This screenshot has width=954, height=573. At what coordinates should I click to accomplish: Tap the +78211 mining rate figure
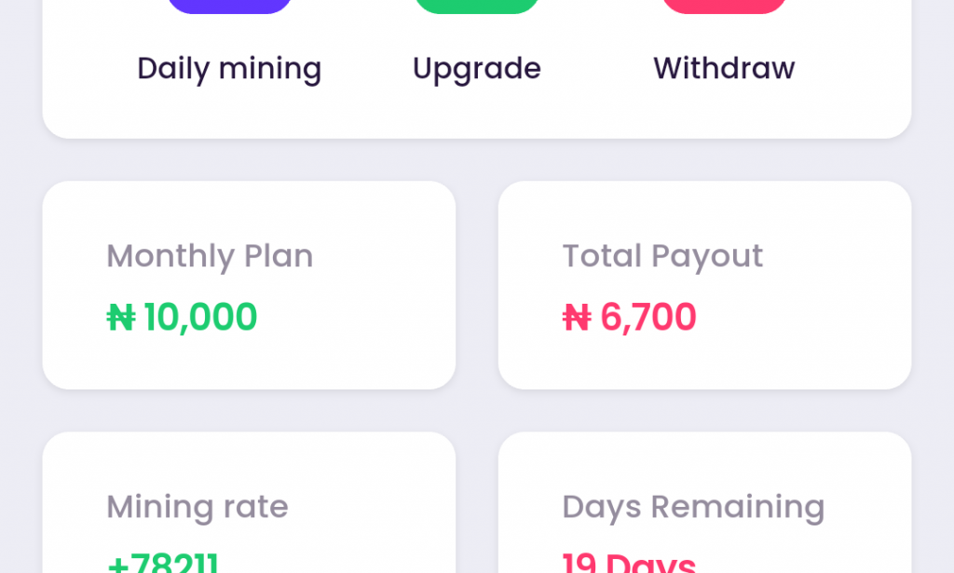pos(162,563)
